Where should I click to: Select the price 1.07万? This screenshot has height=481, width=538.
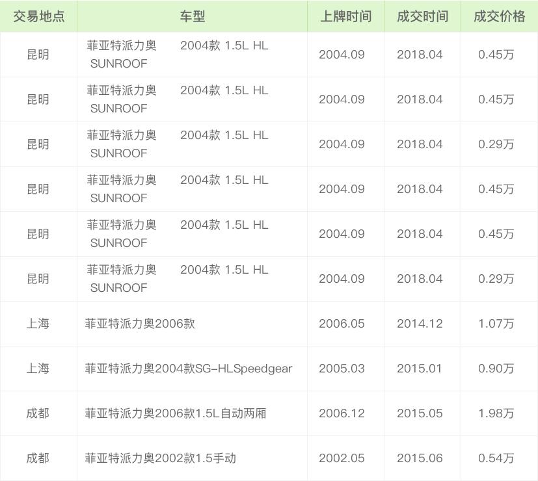496,324
